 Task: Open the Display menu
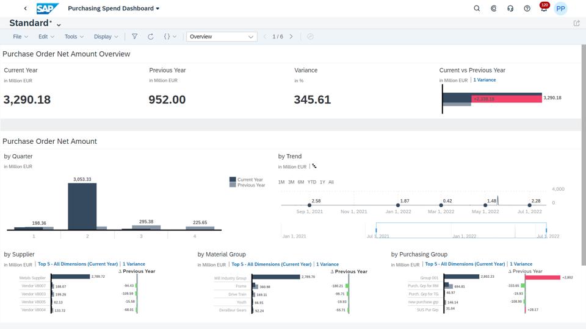tap(106, 37)
